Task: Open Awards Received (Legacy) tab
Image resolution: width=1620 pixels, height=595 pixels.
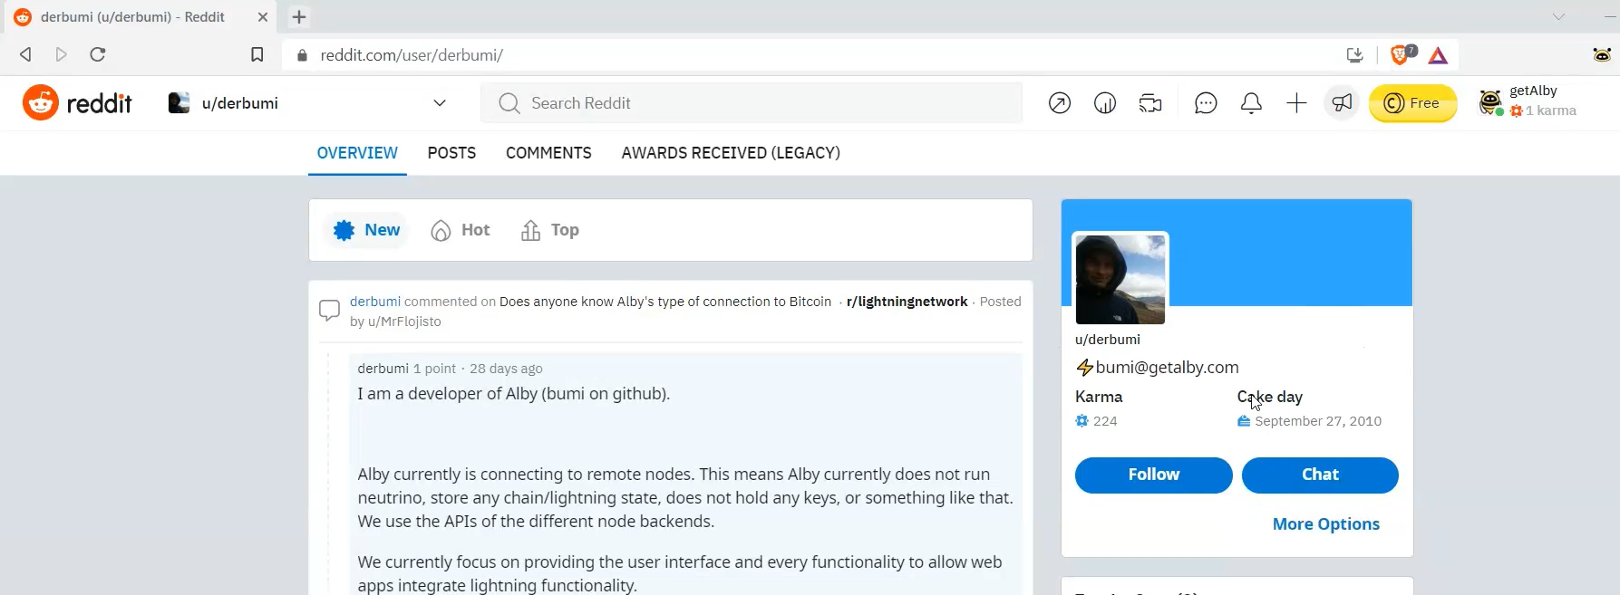Action: click(731, 153)
